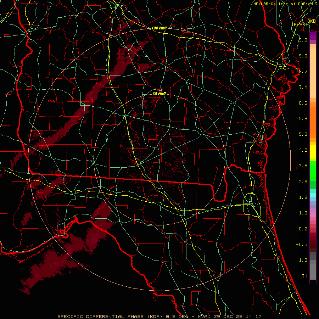Pick the bright yellow segment of the color bar

[313, 152]
